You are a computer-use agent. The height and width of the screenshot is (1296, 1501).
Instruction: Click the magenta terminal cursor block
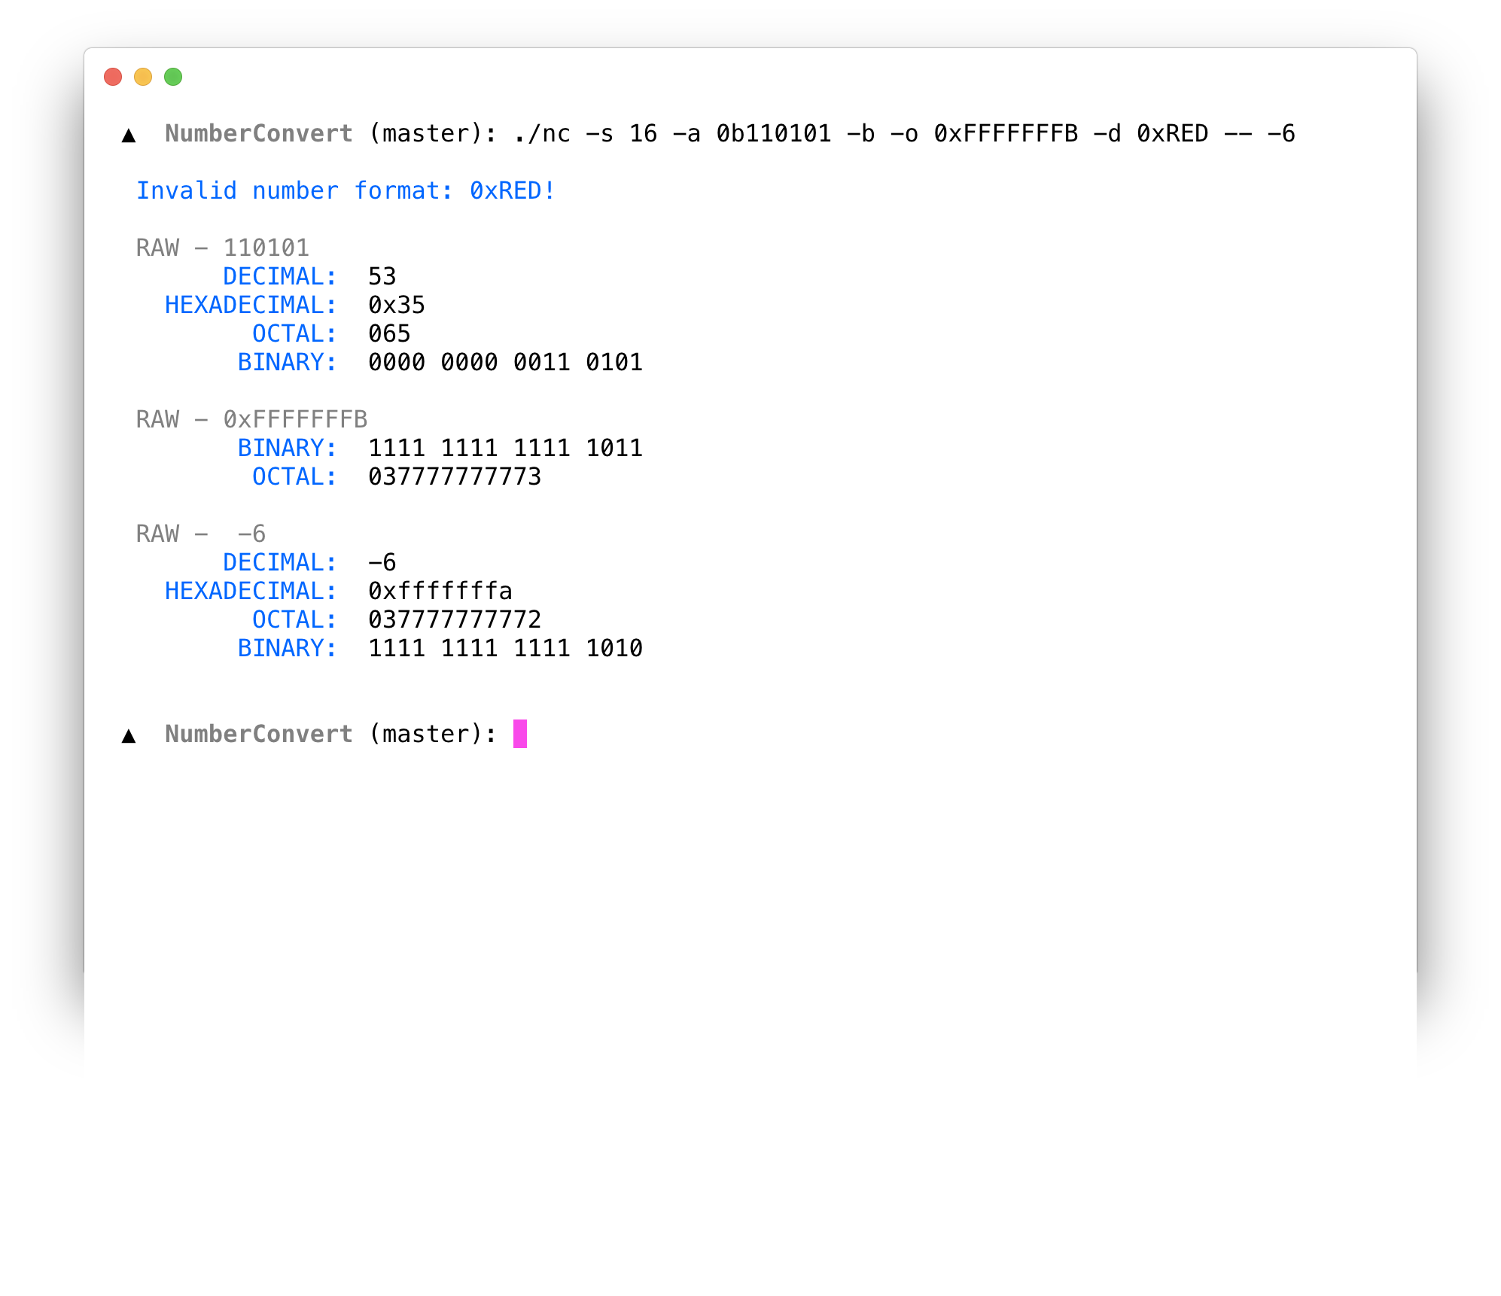(x=519, y=734)
